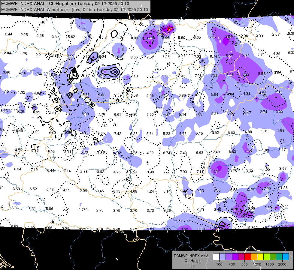This screenshot has width=294, height=270.
Task: Click the map value 6.68
Action: [200, 153]
